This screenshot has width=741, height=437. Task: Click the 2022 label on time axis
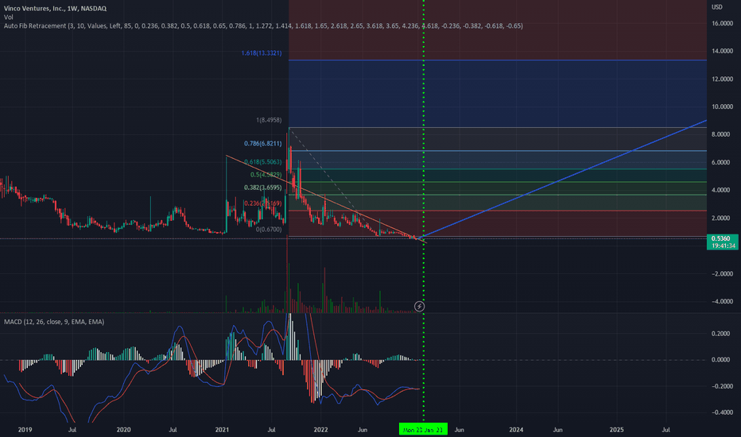321,429
